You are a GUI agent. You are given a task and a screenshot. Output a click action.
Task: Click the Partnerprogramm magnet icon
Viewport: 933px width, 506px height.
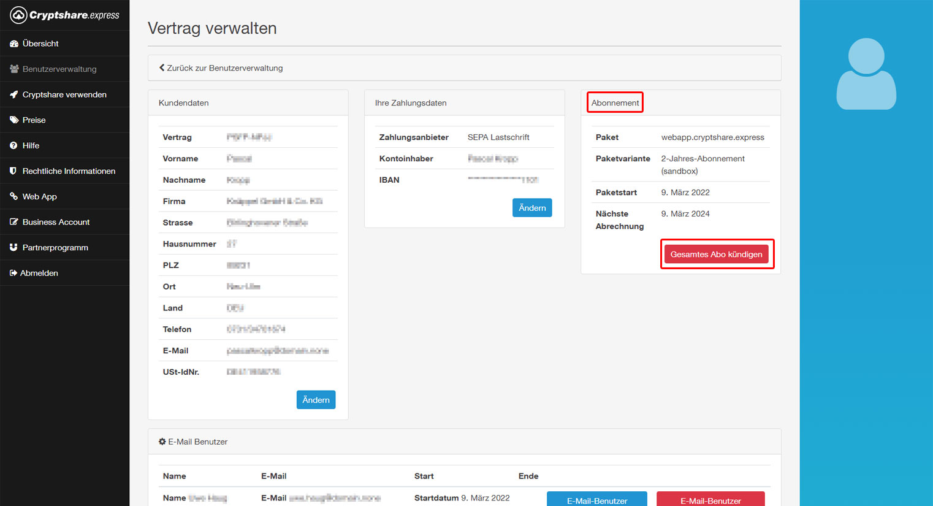click(x=13, y=248)
